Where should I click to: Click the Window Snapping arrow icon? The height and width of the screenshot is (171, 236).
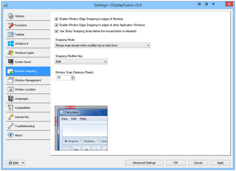point(10,71)
